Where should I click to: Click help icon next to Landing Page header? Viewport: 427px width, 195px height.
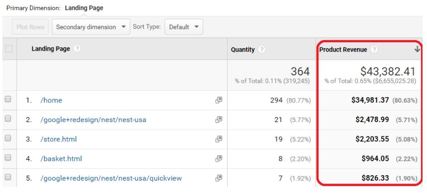tap(77, 49)
